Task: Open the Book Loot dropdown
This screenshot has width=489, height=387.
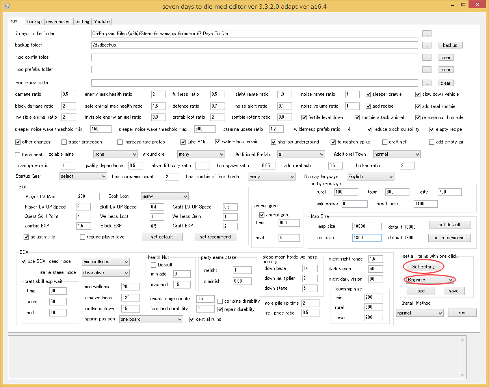Action: [165, 197]
